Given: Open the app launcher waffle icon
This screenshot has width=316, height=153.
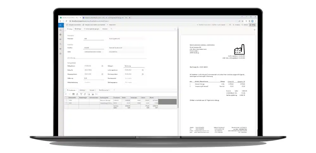Looking at the screenshot, I should point(60,24).
